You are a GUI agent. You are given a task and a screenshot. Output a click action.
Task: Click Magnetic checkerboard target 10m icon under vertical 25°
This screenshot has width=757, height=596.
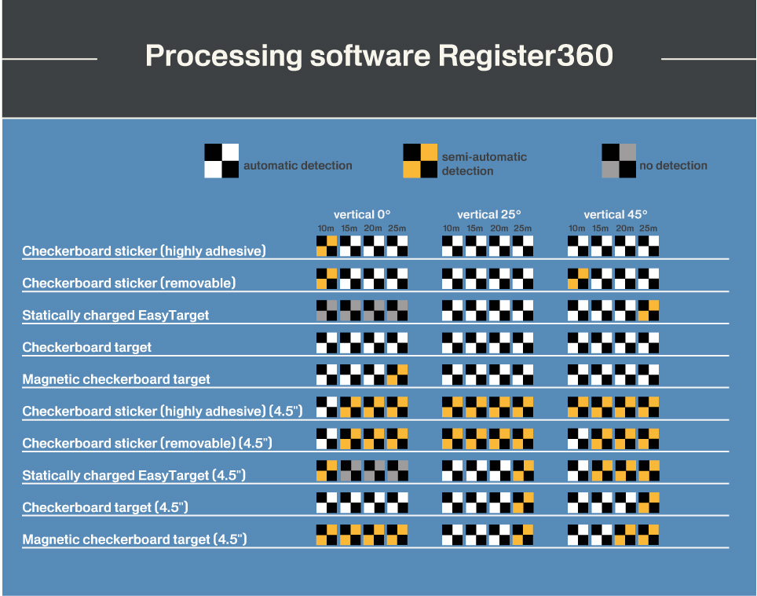(x=452, y=375)
